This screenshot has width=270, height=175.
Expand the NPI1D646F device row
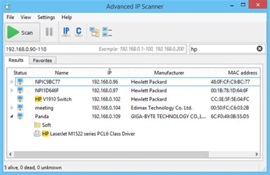(11, 90)
